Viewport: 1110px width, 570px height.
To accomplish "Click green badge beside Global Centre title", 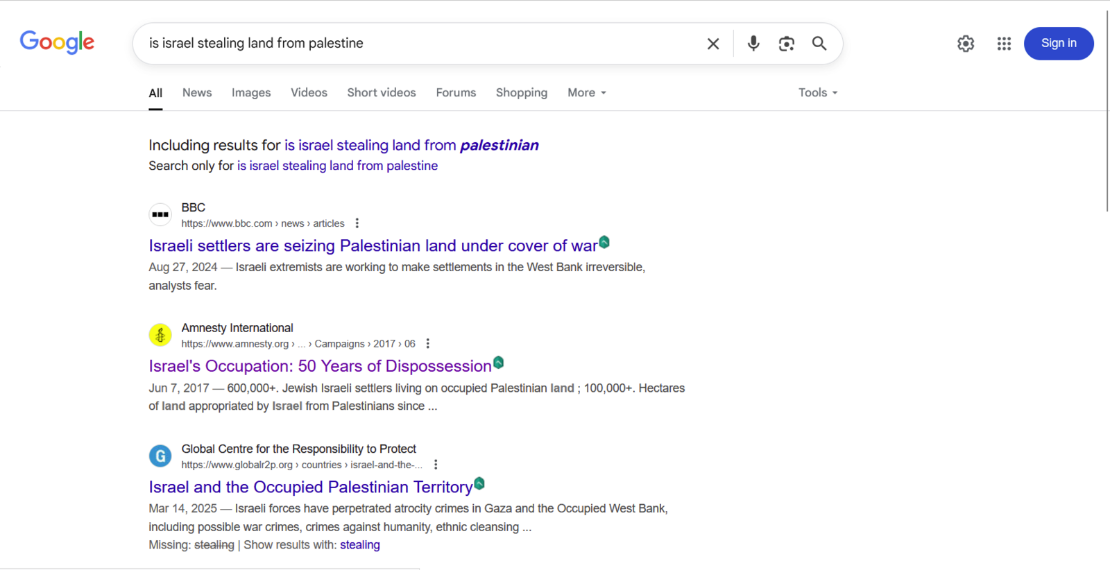I will [479, 483].
